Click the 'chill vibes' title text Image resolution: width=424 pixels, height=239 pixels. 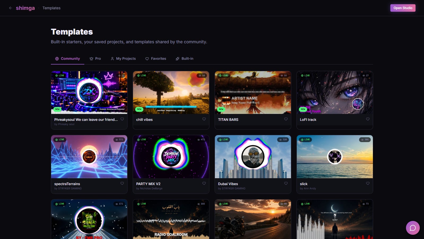pyautogui.click(x=144, y=119)
